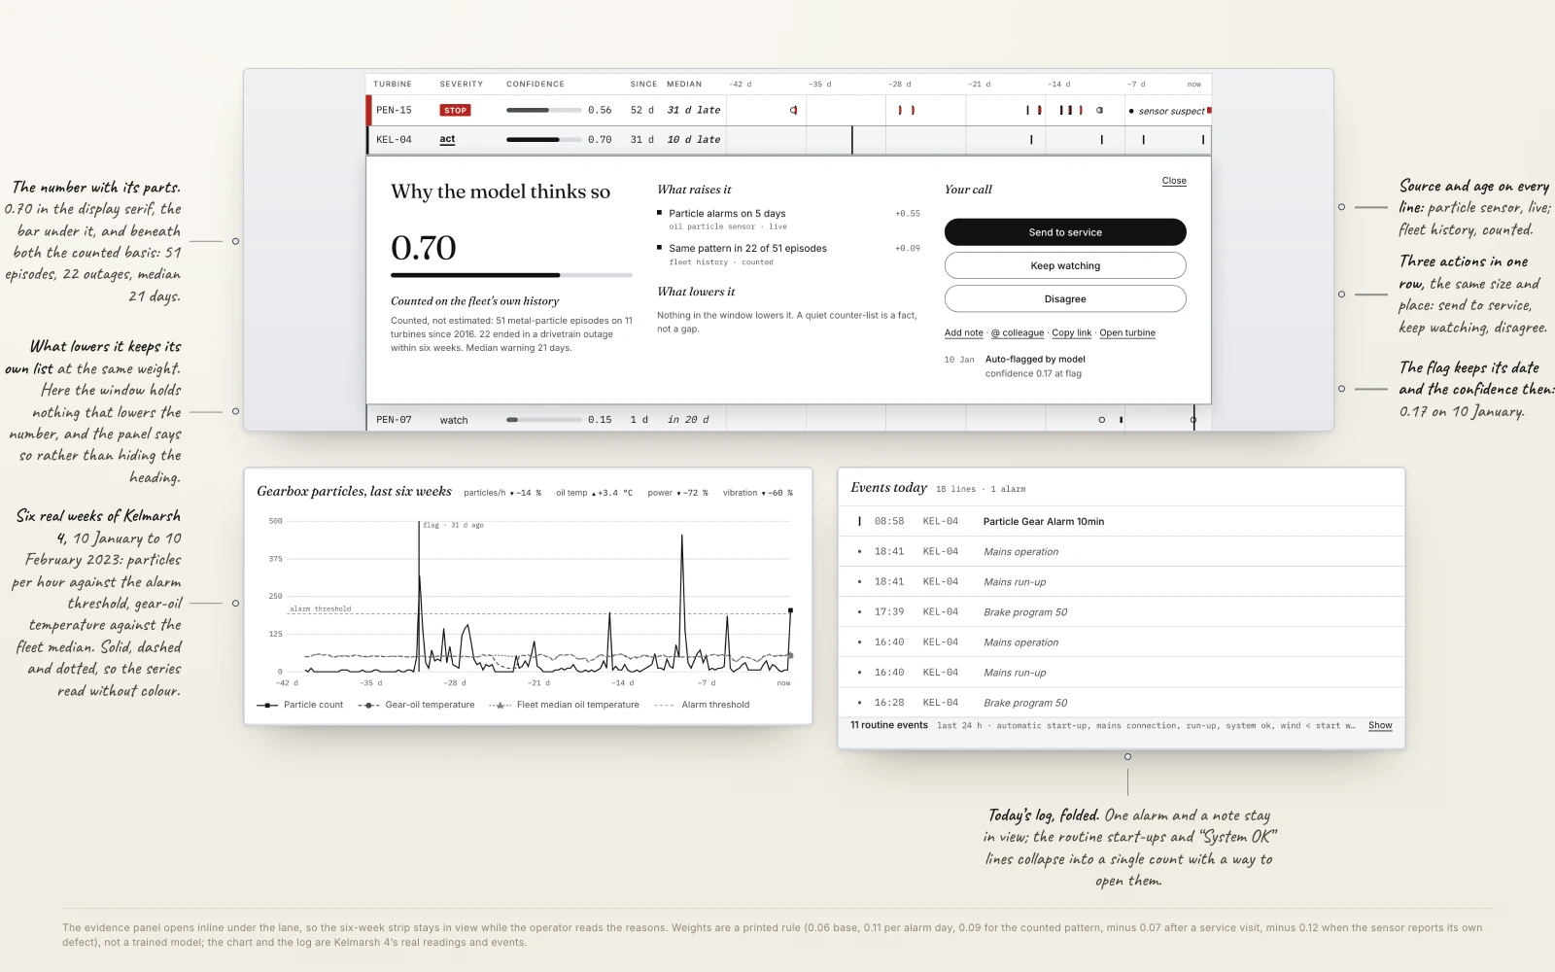The height and width of the screenshot is (972, 1555).
Task: Click the Disagree button
Action: (1065, 298)
